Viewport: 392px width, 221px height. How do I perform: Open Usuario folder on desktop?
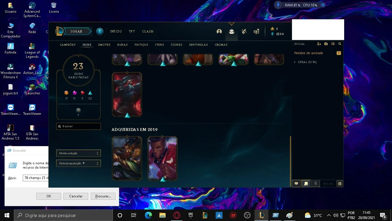(11, 7)
